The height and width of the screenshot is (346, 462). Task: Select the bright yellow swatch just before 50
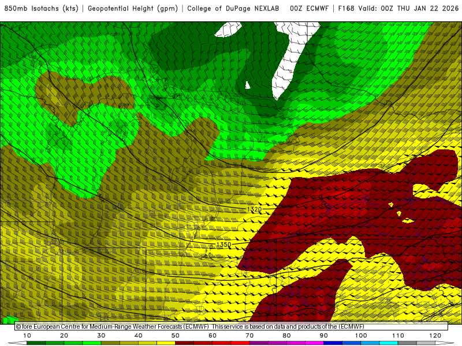click(166, 343)
